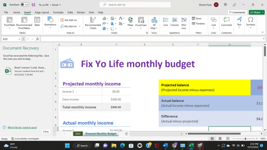Screen dimensions: 267x150
Task: Expand the Share button dropdown arrow
Action: [x=263, y=13]
